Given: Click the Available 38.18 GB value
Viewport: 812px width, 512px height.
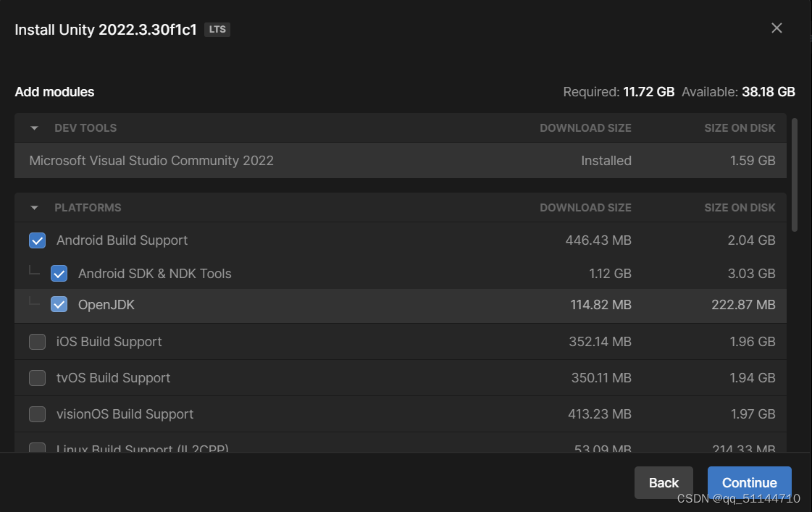Looking at the screenshot, I should click(x=768, y=92).
